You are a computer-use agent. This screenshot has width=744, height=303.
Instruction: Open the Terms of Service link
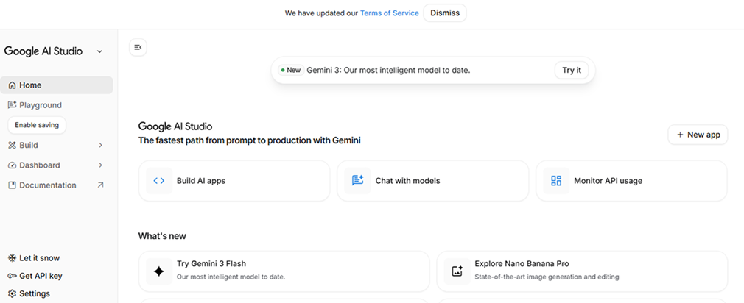pos(389,13)
